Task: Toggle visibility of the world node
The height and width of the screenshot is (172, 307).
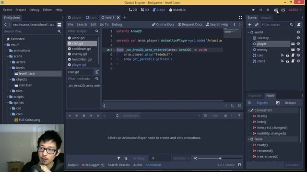Action: [298, 32]
